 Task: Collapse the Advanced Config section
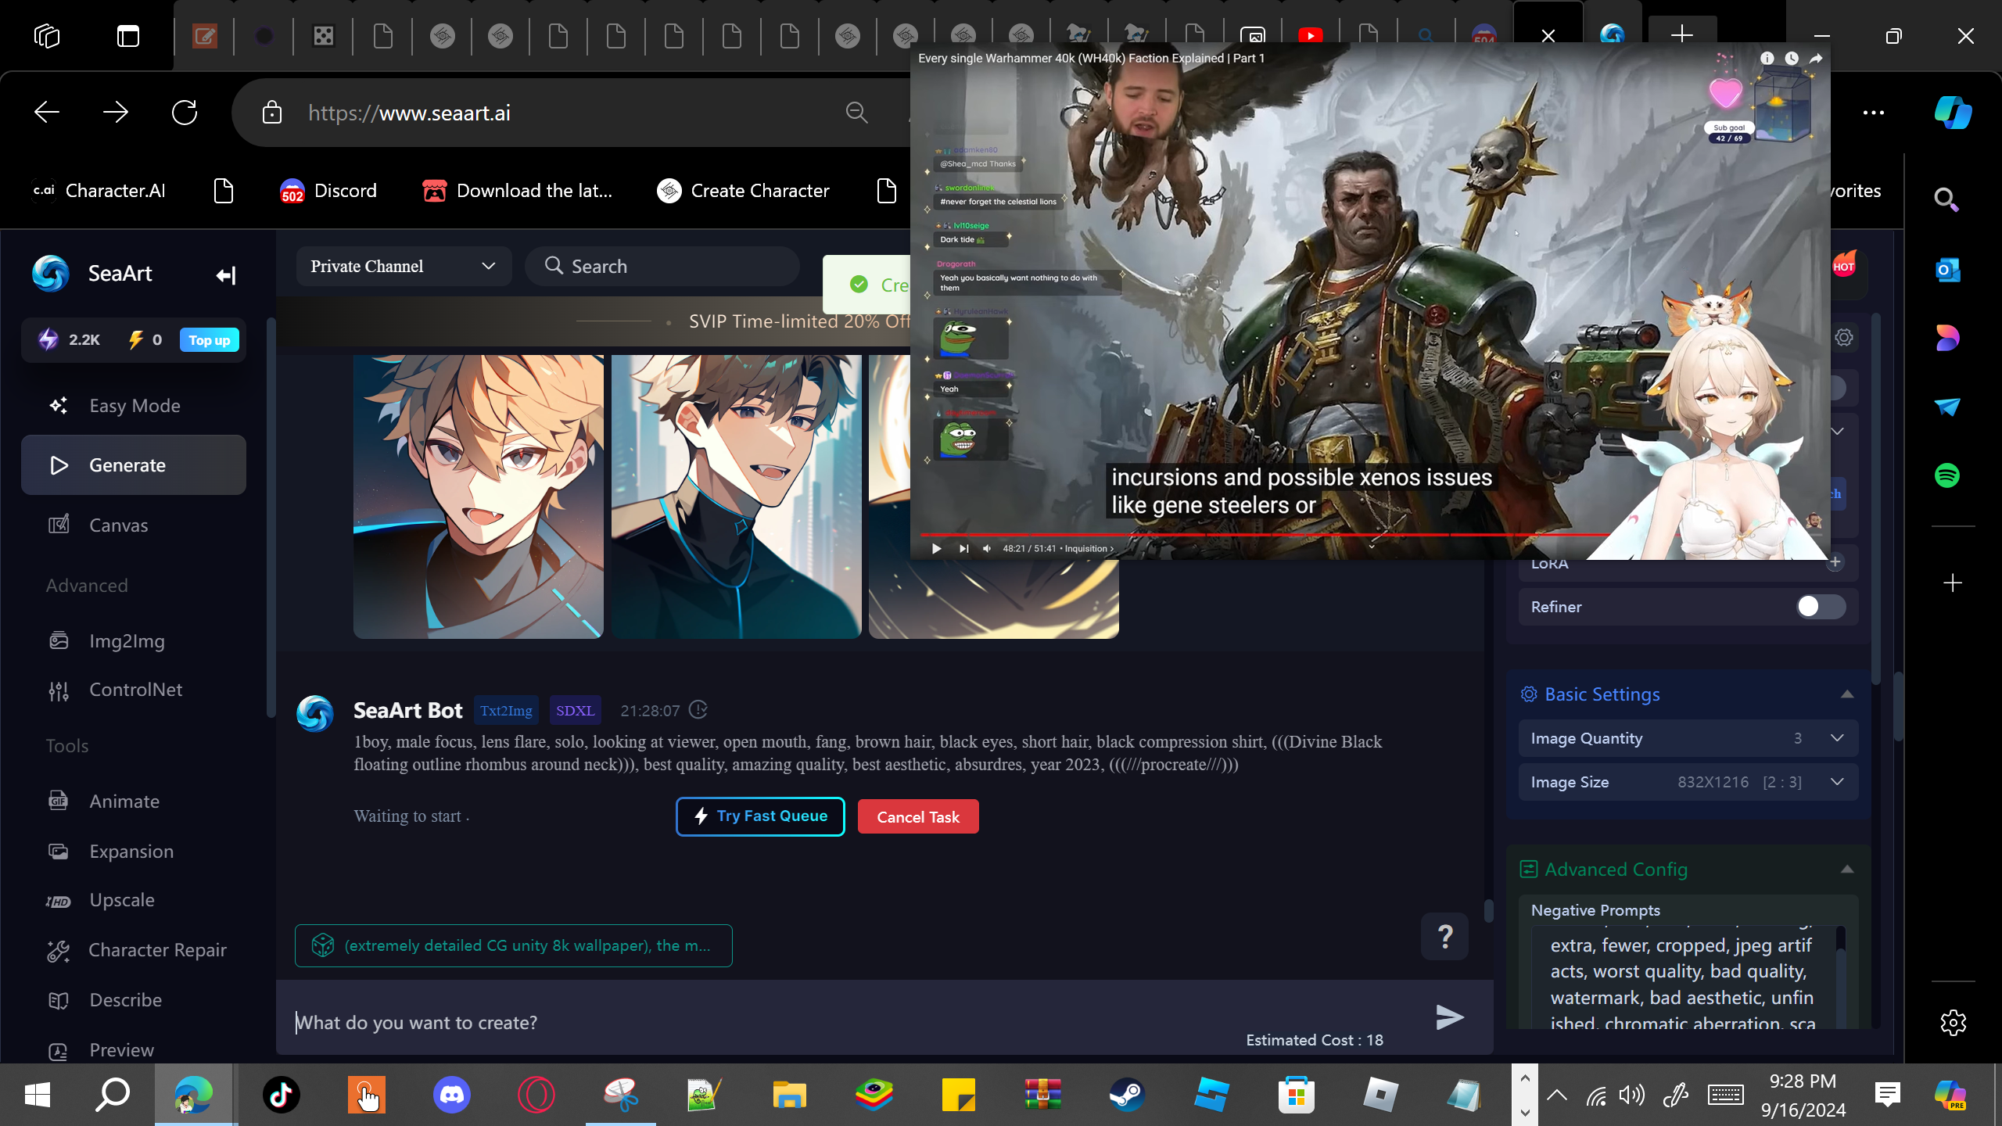[x=1847, y=870]
